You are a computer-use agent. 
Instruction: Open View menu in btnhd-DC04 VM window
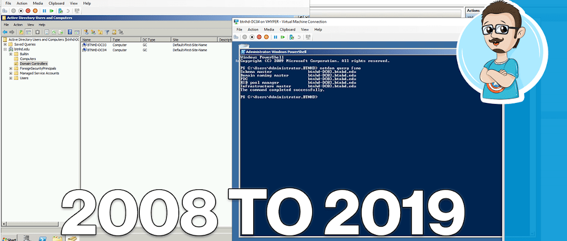click(305, 30)
